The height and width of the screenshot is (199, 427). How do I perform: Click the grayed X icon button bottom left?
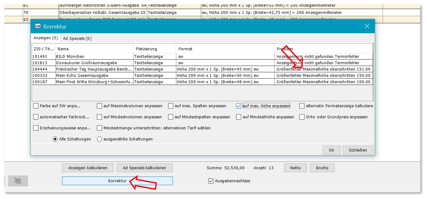point(18,181)
